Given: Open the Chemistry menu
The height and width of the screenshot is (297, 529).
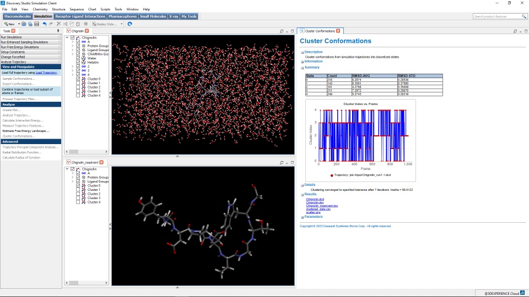Looking at the screenshot, I should (40, 9).
